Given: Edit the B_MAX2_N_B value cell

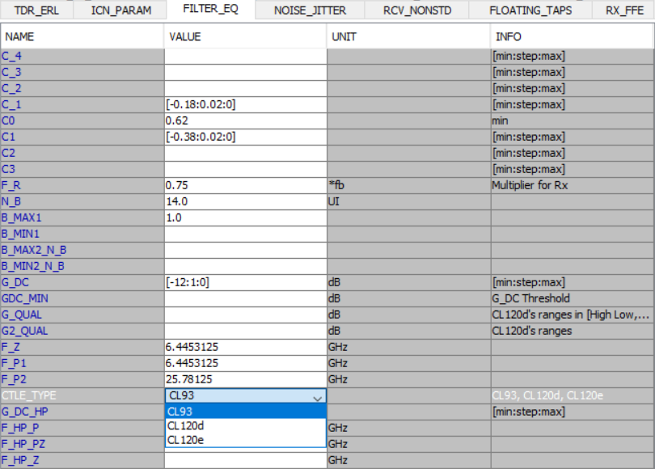Looking at the screenshot, I should click(x=246, y=250).
